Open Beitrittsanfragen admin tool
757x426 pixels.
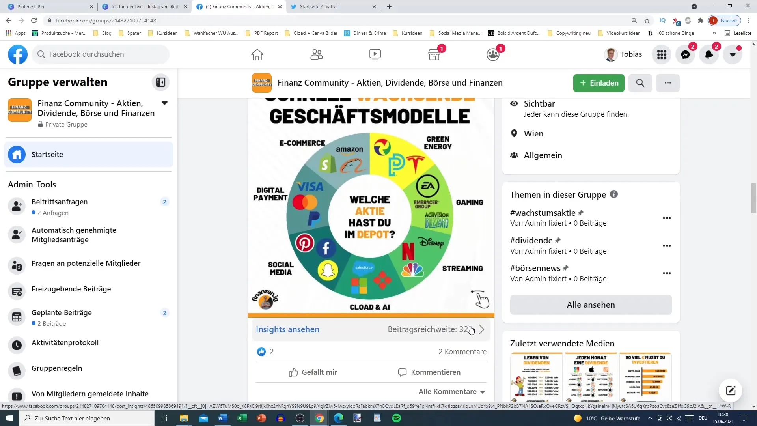tap(89, 207)
